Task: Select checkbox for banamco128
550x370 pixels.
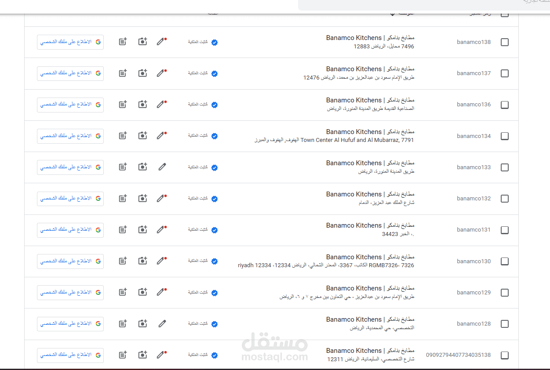Action: 505,324
